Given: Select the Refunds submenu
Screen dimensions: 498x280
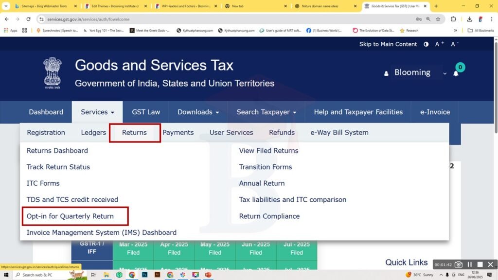Looking at the screenshot, I should 282,133.
